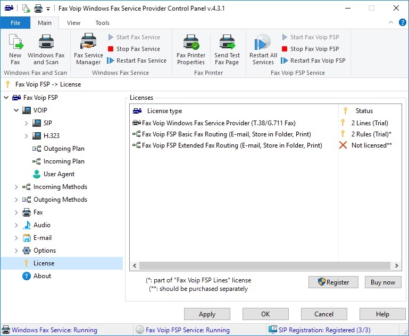Switch to the Main tab
The image size is (409, 336).
45,23
